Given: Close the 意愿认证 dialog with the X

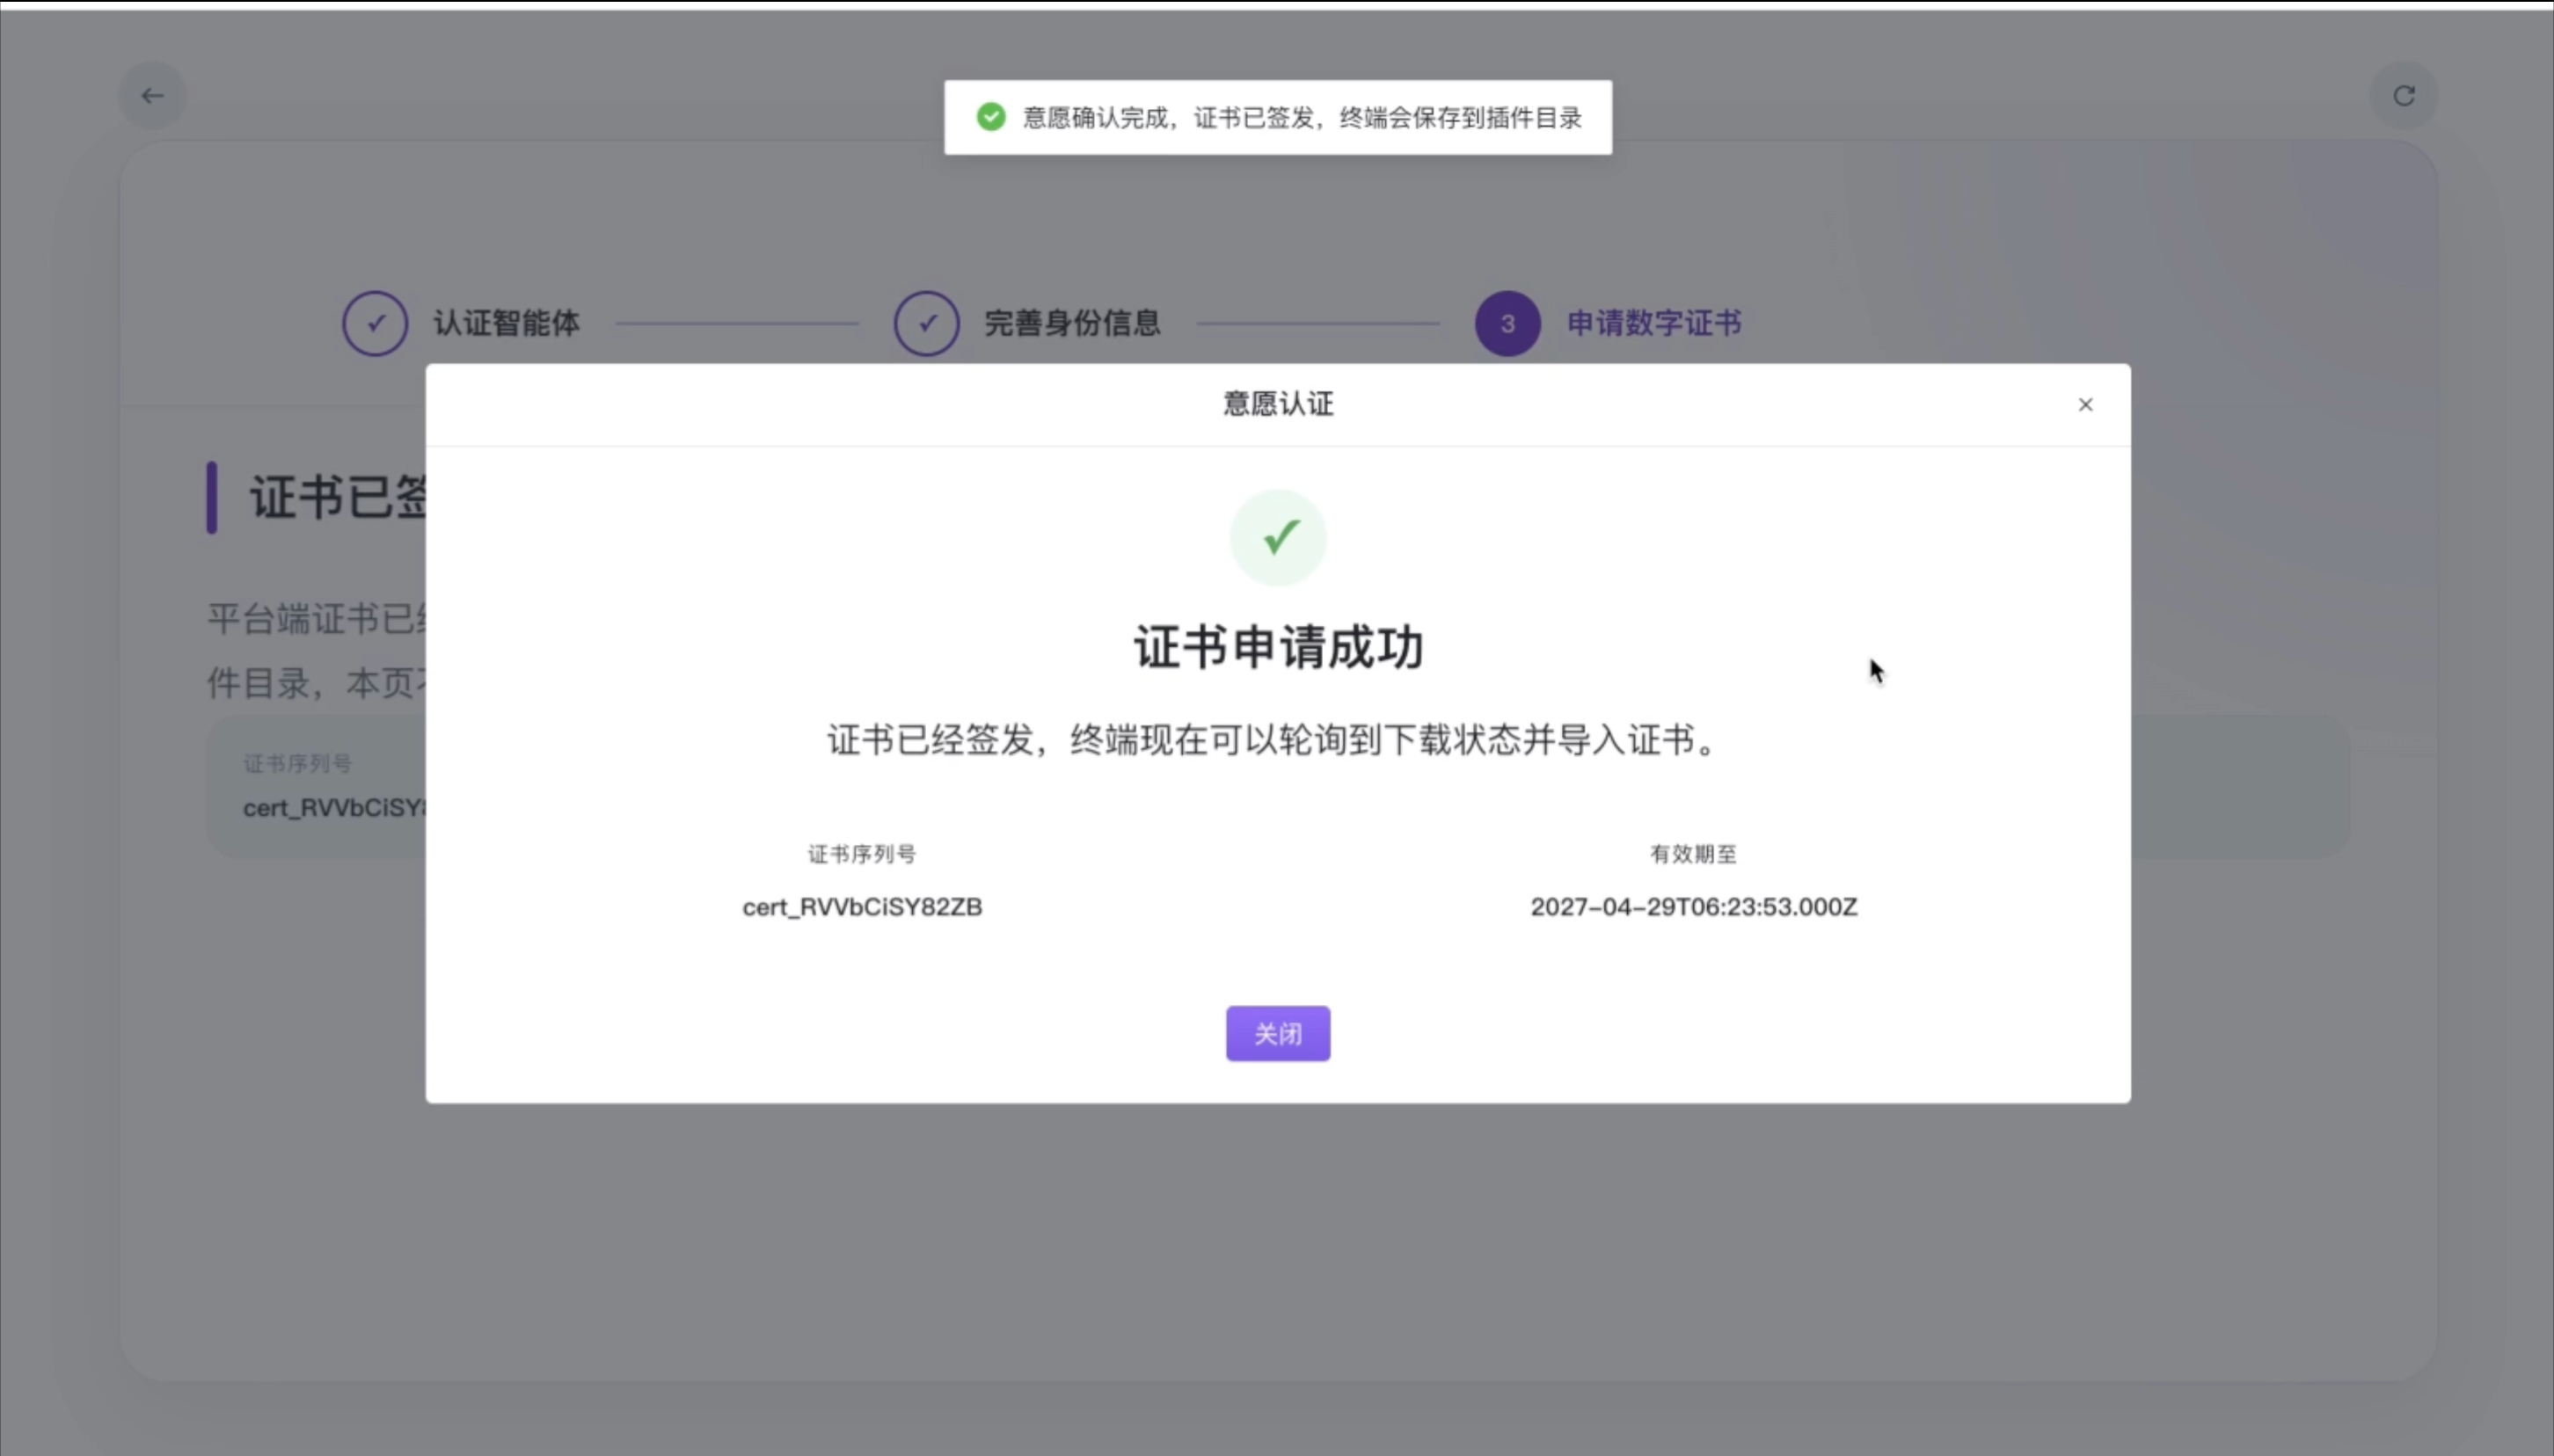Looking at the screenshot, I should pos(2085,404).
